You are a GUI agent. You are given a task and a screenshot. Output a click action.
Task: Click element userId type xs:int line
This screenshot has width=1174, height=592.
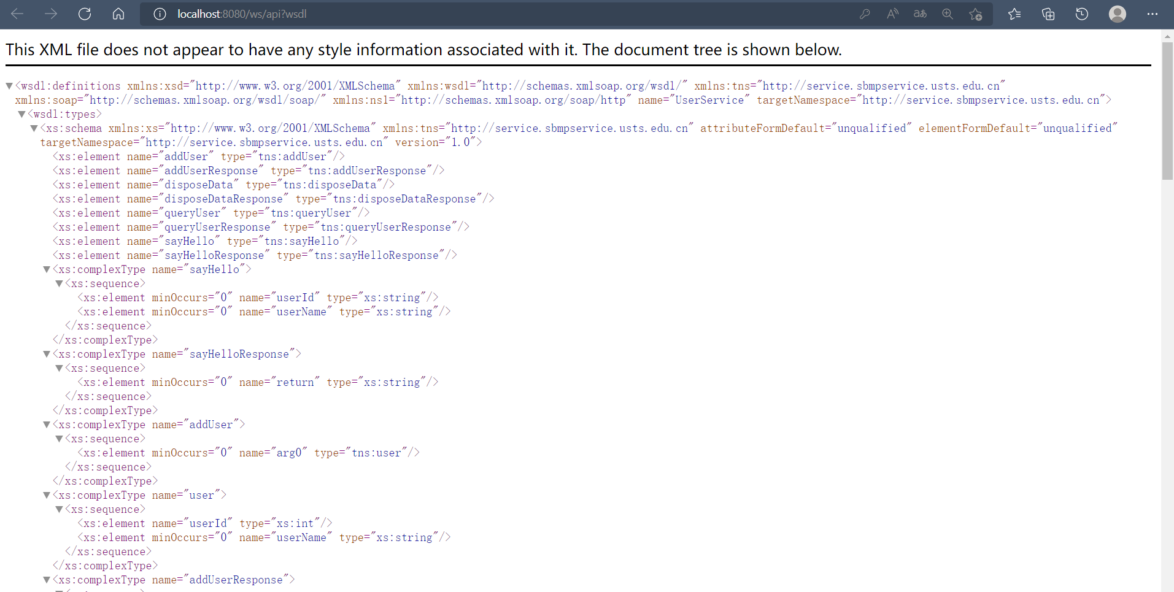[205, 523]
